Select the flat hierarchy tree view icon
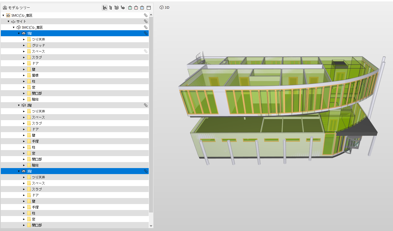Screen dimensions: 393x231 pos(111,8)
